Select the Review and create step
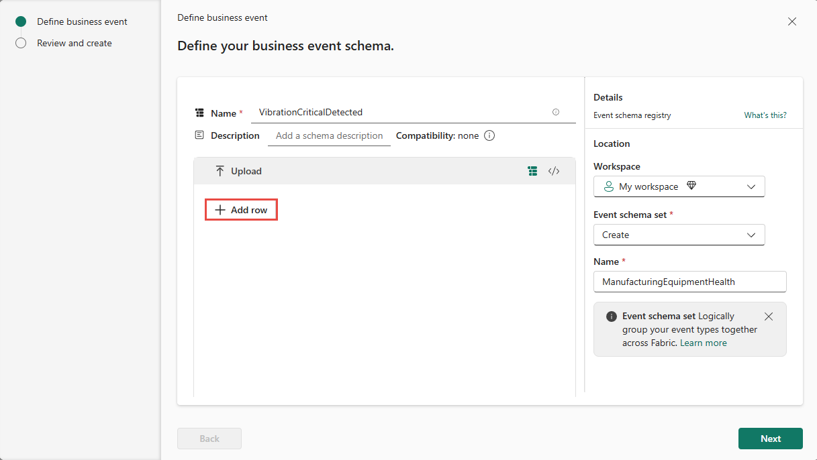Image resolution: width=817 pixels, height=460 pixels. coord(74,43)
